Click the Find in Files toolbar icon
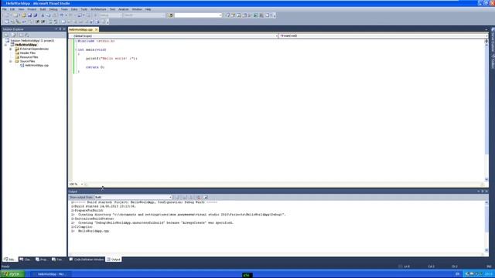Screen dimensions: 495x278 [171, 15]
